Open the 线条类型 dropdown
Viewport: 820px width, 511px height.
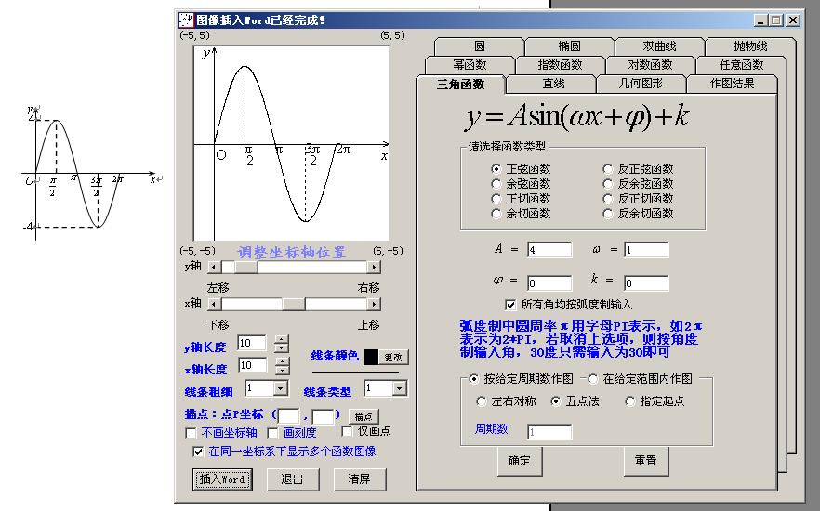[399, 388]
